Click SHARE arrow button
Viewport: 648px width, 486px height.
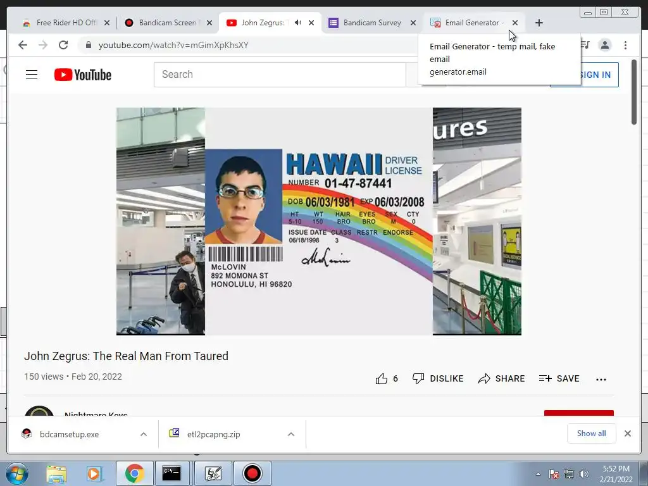click(501, 378)
